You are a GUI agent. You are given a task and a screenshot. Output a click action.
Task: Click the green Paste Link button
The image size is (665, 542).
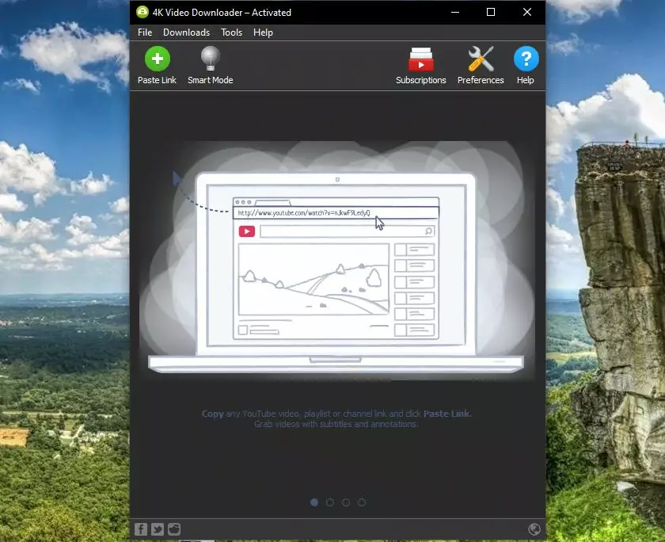click(157, 60)
